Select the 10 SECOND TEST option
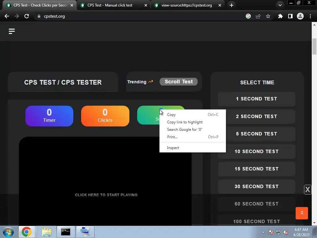The height and width of the screenshot is (238, 317). (256, 151)
